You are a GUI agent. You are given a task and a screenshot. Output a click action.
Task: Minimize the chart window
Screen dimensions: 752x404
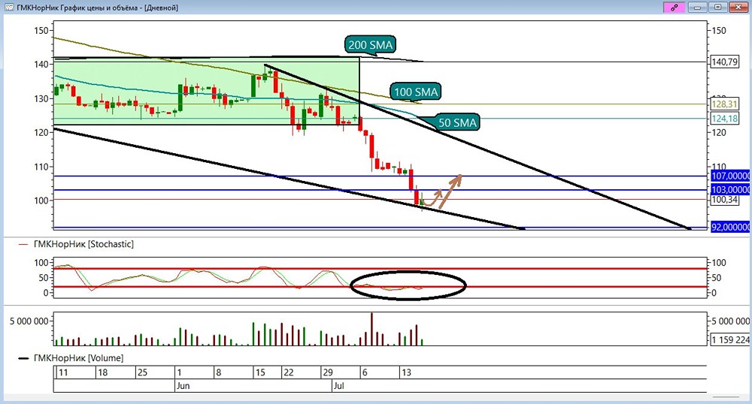(x=698, y=8)
